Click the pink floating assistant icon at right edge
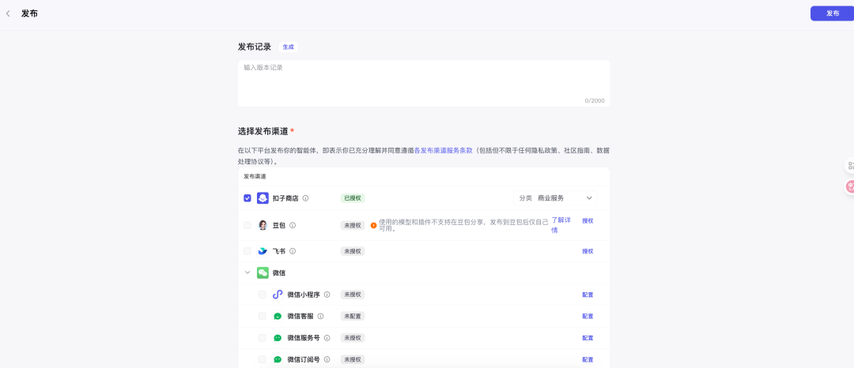This screenshot has height=368, width=854. pyautogui.click(x=849, y=187)
